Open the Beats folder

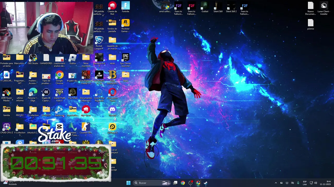(126, 76)
